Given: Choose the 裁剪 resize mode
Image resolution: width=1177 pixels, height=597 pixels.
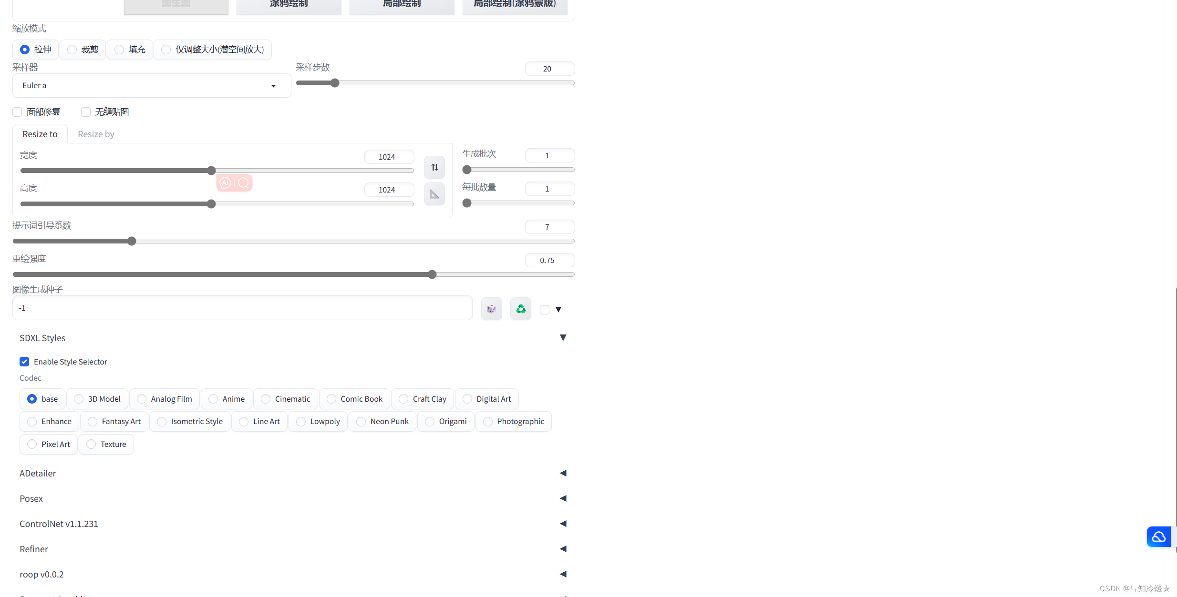Looking at the screenshot, I should pyautogui.click(x=72, y=50).
